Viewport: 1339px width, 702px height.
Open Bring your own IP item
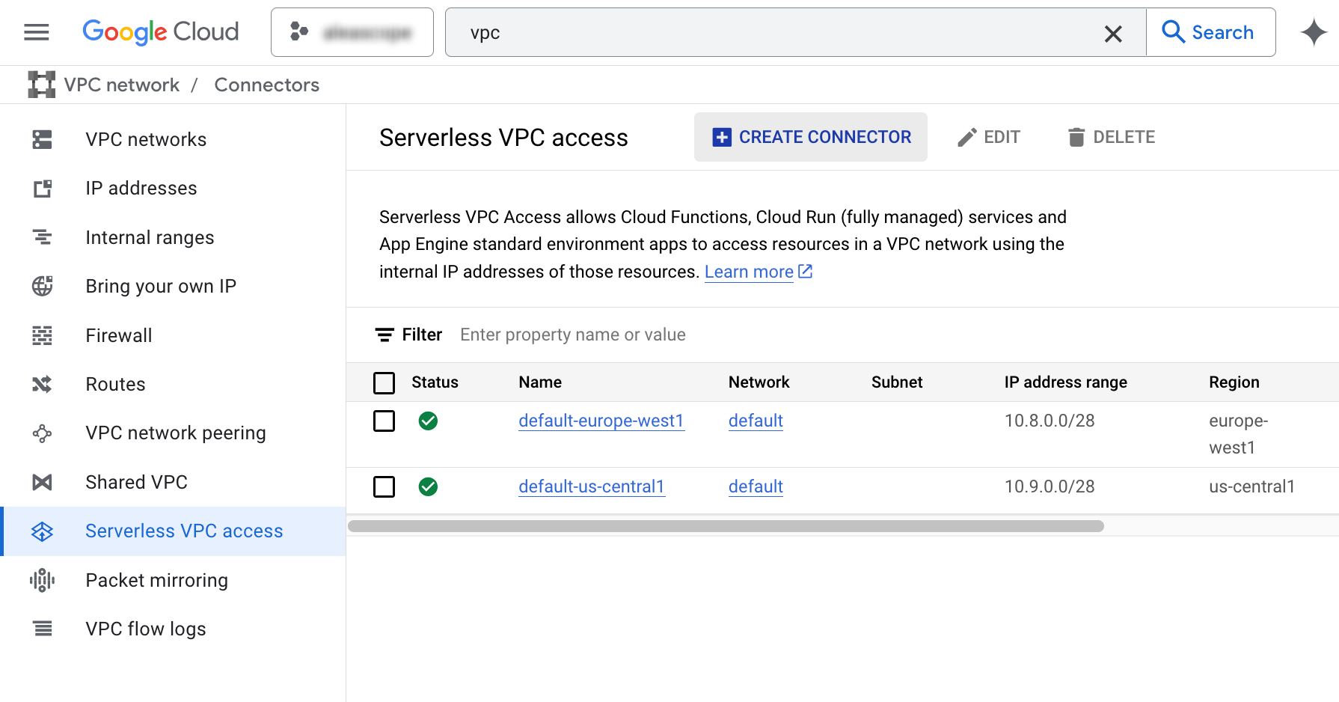tap(161, 286)
